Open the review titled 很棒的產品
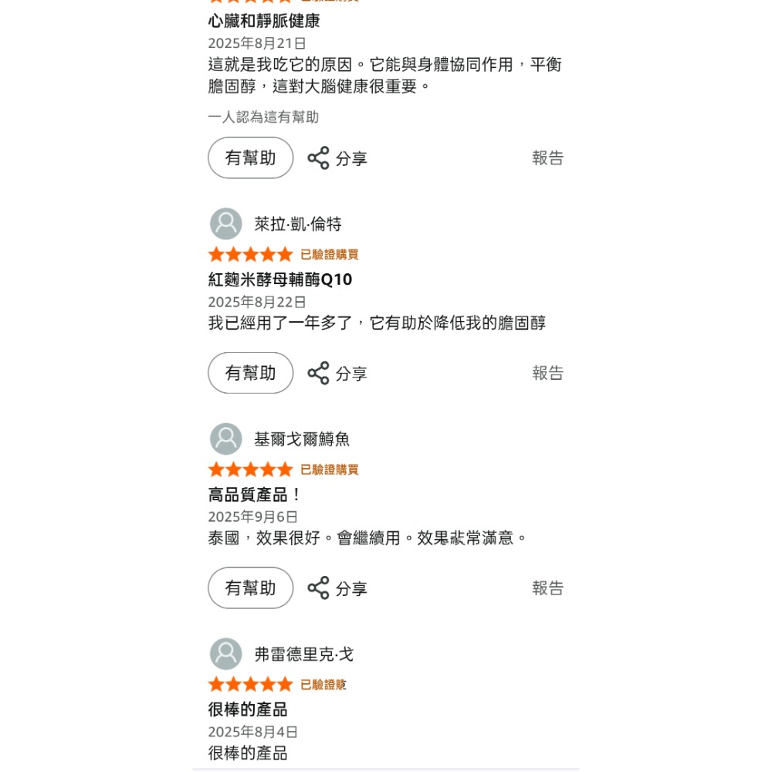 tap(247, 709)
